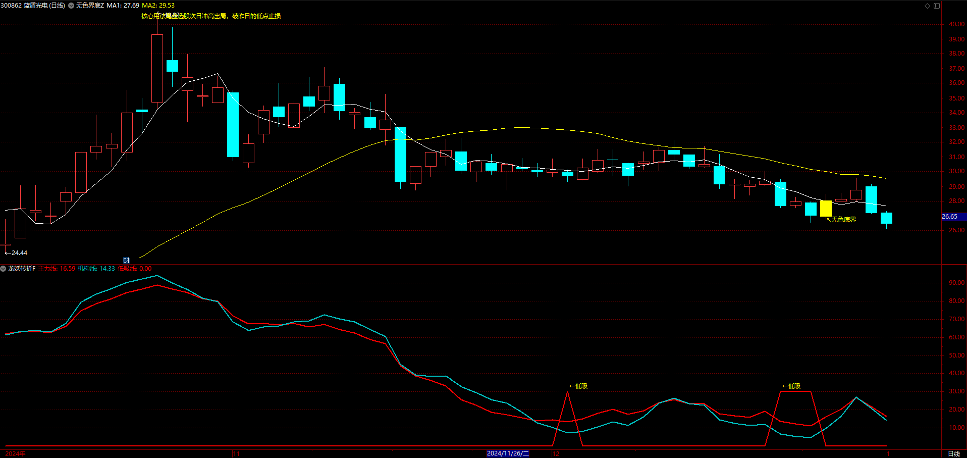
Task: Click the first ←低吸 signal label
Action: (x=578, y=386)
